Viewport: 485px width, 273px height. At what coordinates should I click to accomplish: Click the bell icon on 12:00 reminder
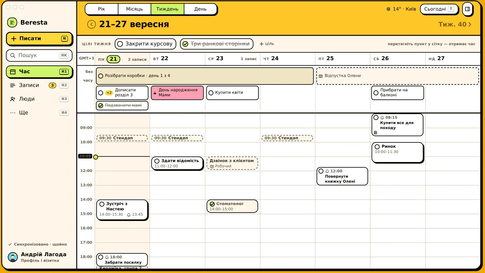(x=327, y=171)
